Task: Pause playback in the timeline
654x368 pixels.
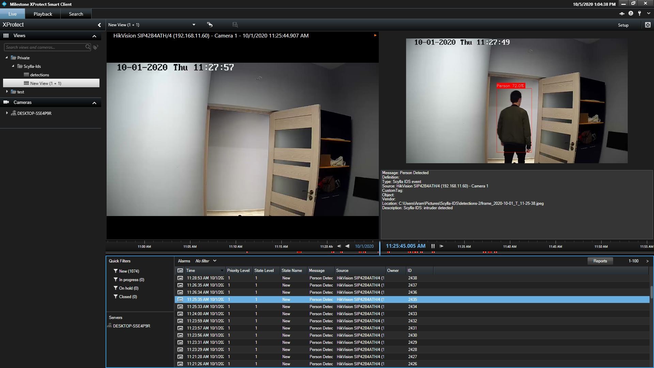Action: pos(433,246)
